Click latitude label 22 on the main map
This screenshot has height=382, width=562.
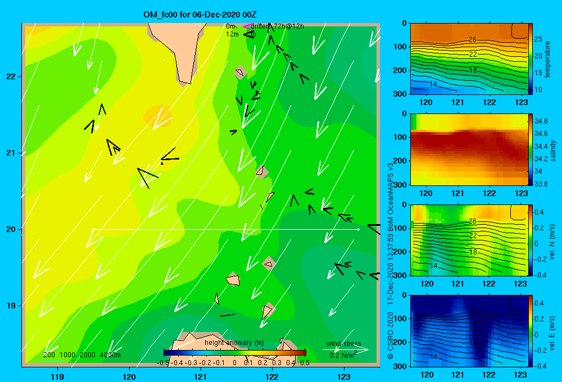(x=11, y=77)
